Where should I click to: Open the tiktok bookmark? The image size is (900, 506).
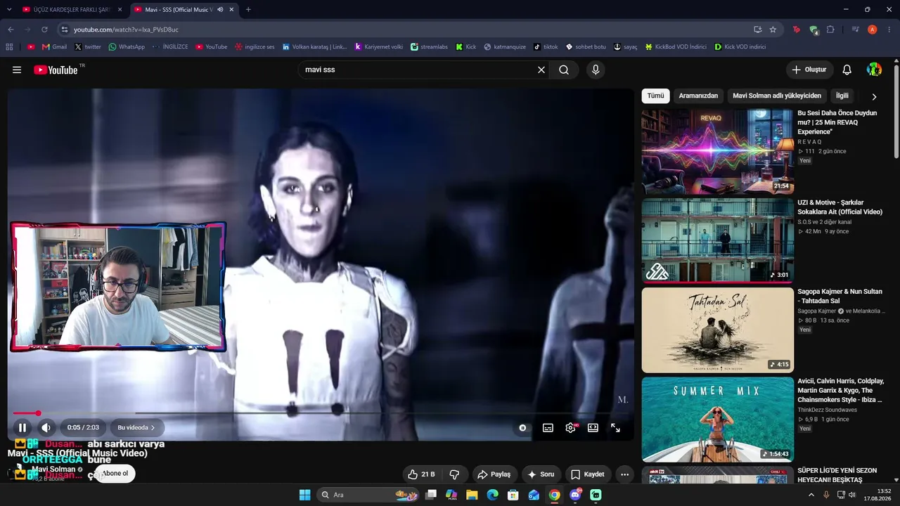tap(546, 47)
